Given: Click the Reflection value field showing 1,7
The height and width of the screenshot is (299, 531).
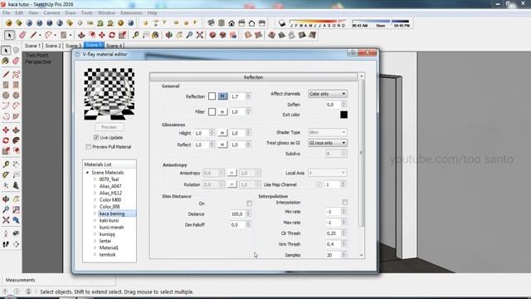Looking at the screenshot, I should point(238,96).
